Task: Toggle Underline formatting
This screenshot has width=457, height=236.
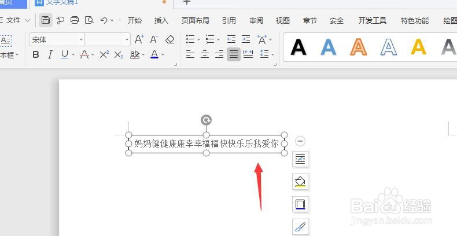Action: [x=65, y=54]
